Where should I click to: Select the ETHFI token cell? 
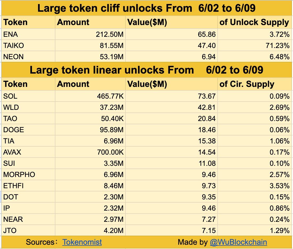coord(29,186)
